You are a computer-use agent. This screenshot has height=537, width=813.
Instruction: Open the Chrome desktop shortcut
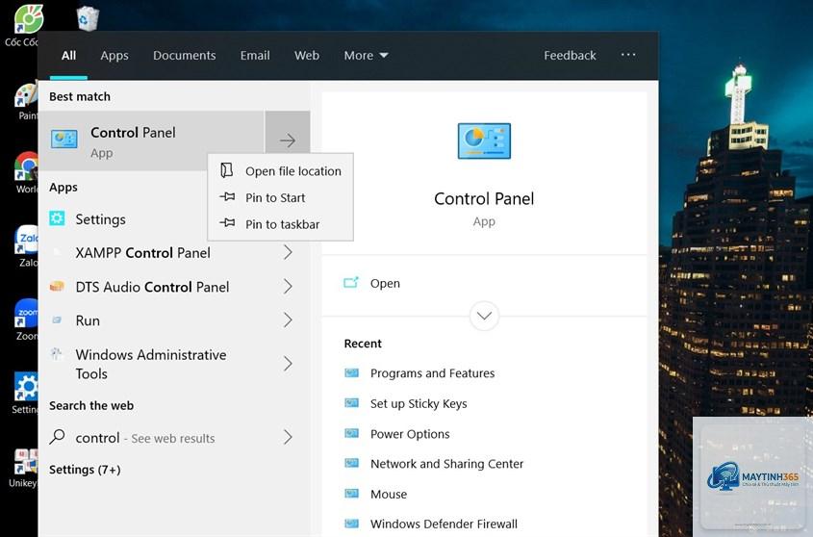(26, 172)
